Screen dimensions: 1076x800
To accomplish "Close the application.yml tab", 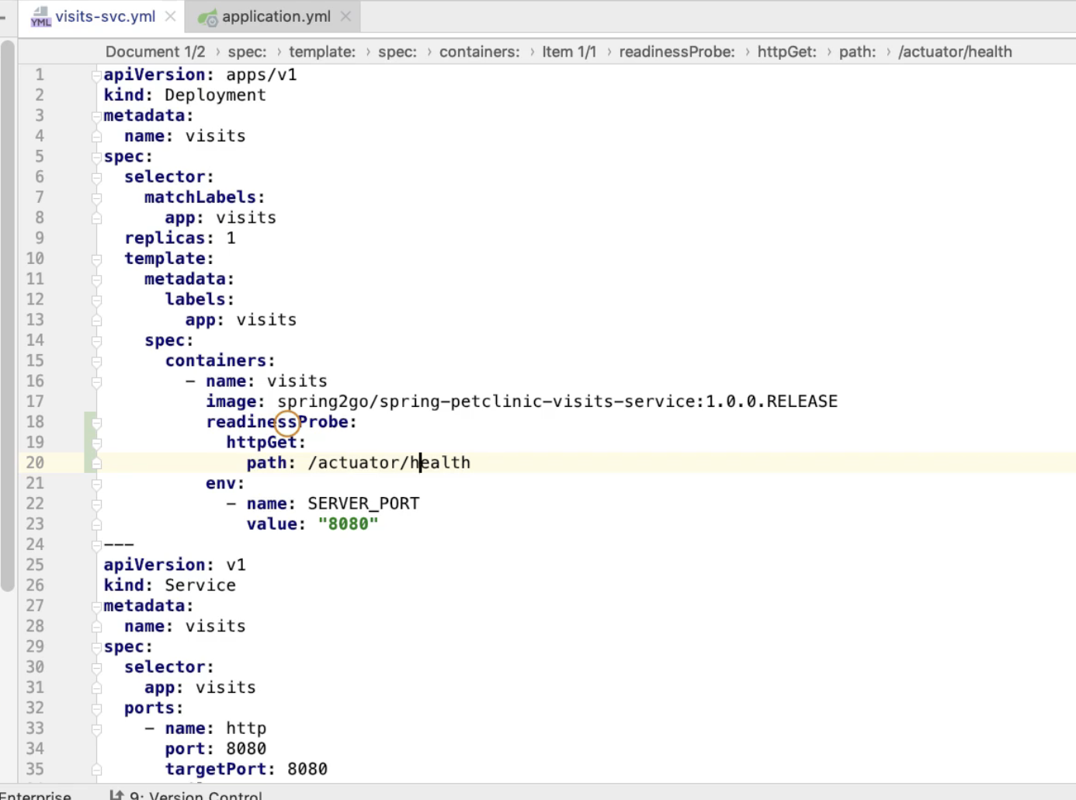I will [x=345, y=16].
